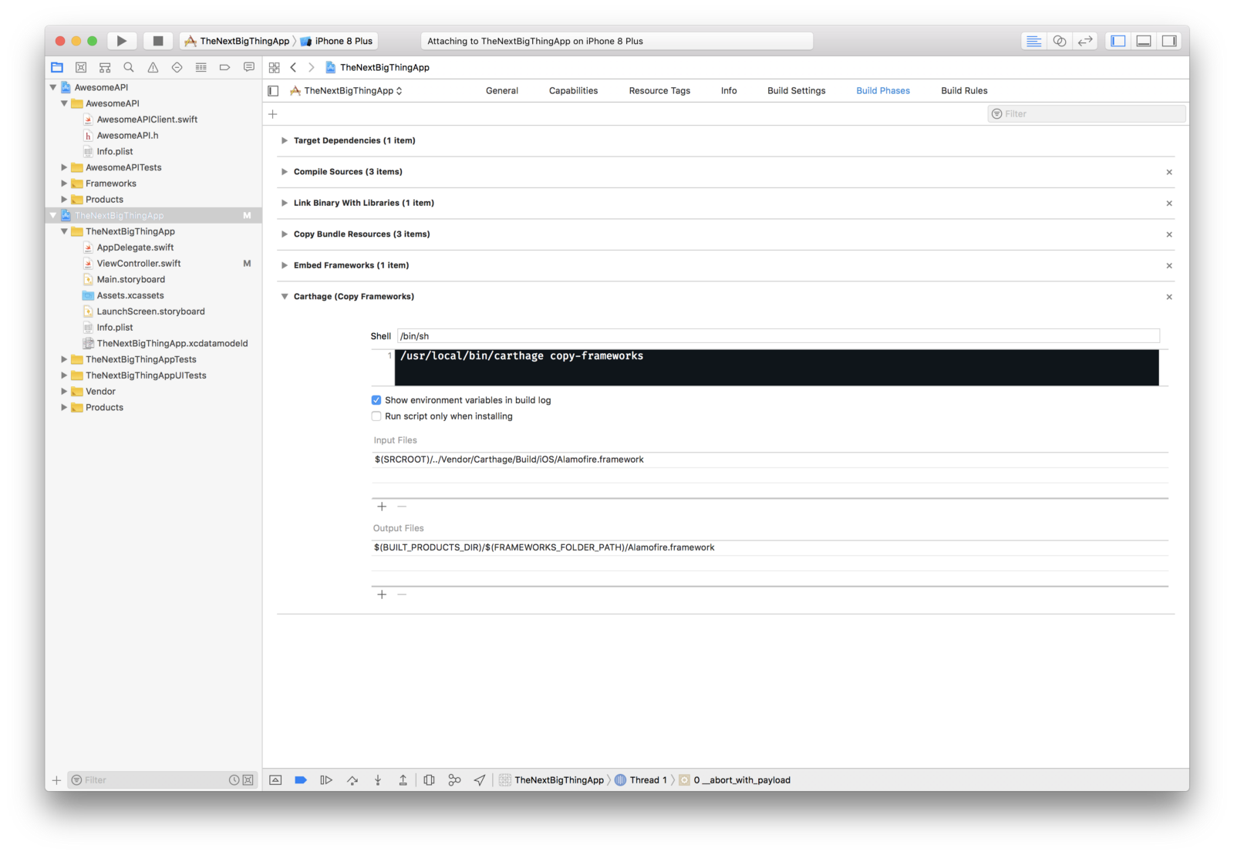The image size is (1234, 855).
Task: Open the Symbol navigator icon
Action: click(105, 67)
